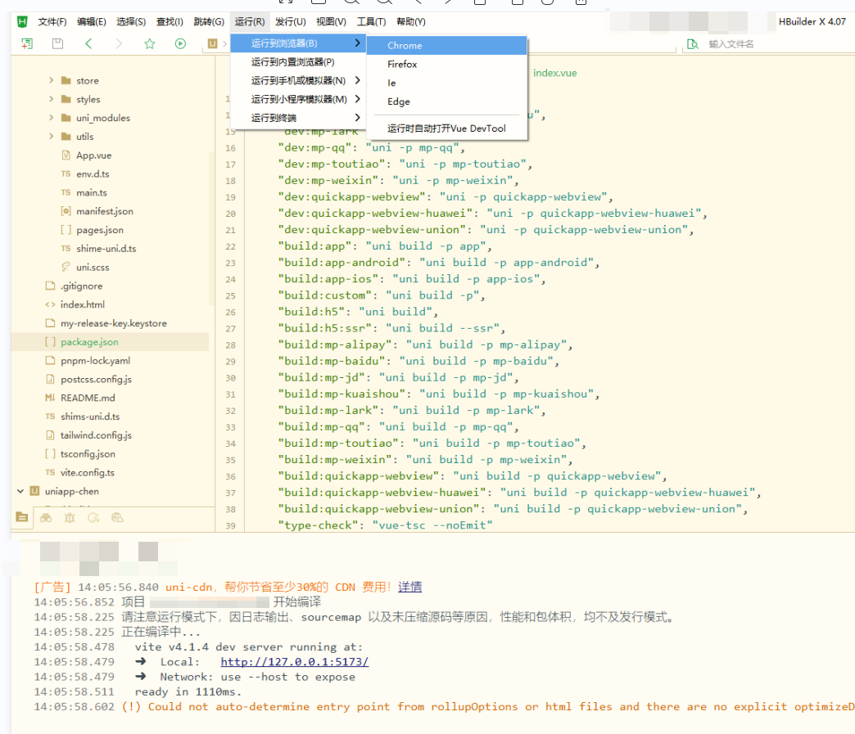Click the markdown icon beside README.md
The width and height of the screenshot is (855, 734).
pyautogui.click(x=50, y=398)
